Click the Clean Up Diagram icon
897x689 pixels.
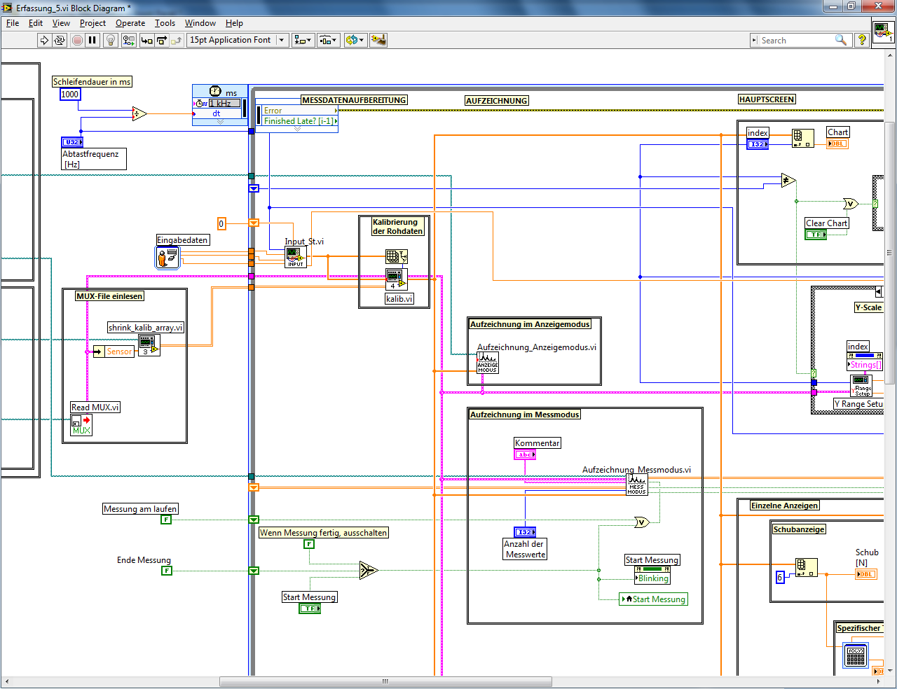378,41
